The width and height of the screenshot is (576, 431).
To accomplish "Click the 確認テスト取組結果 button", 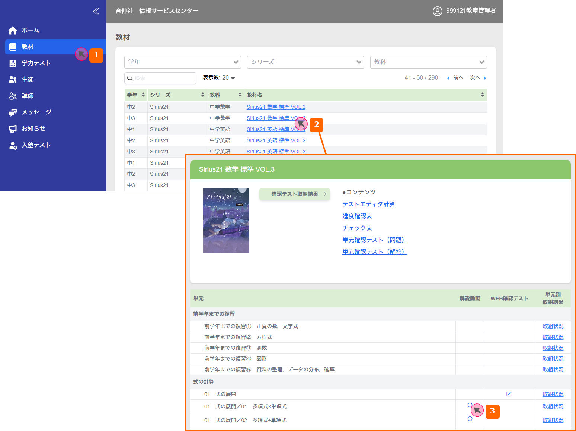I will tap(294, 194).
